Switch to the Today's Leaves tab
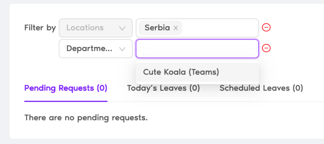Viewport: 324px width, 144px height. pos(163,88)
